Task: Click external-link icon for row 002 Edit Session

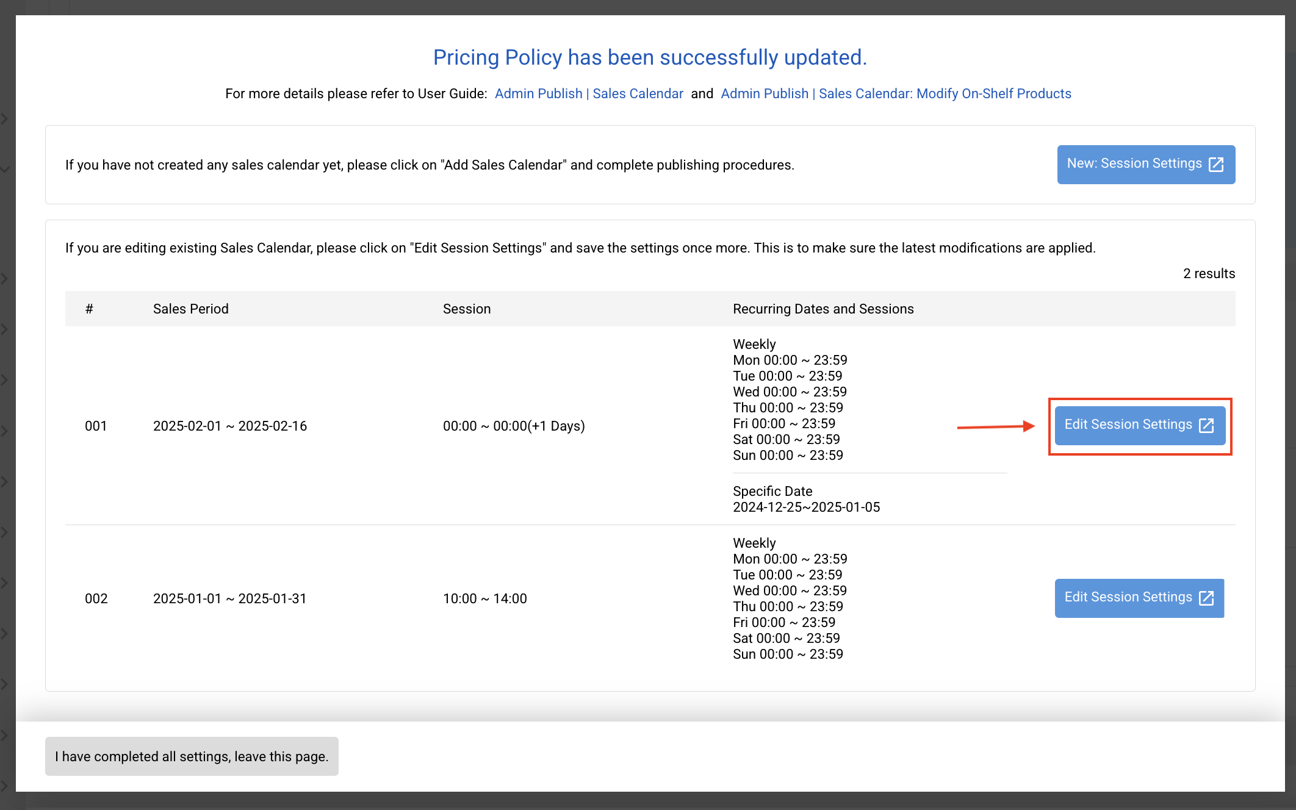Action: pyautogui.click(x=1206, y=598)
